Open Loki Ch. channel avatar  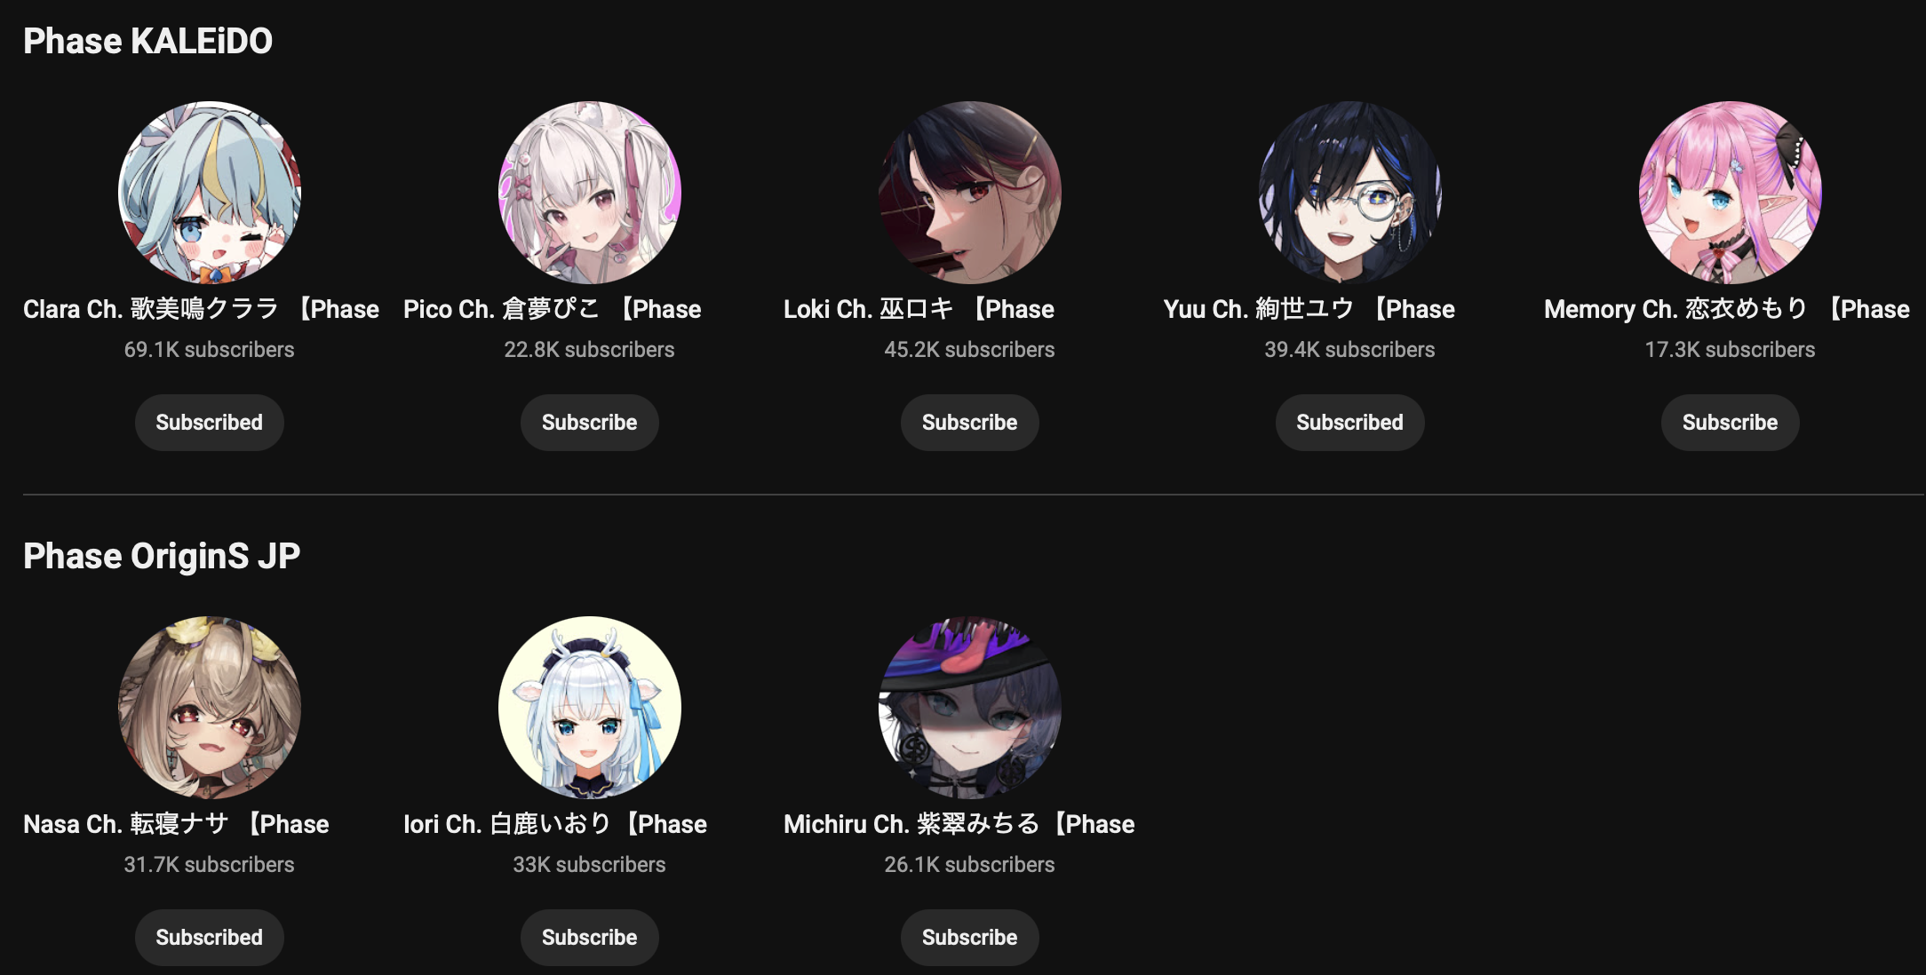coord(970,193)
